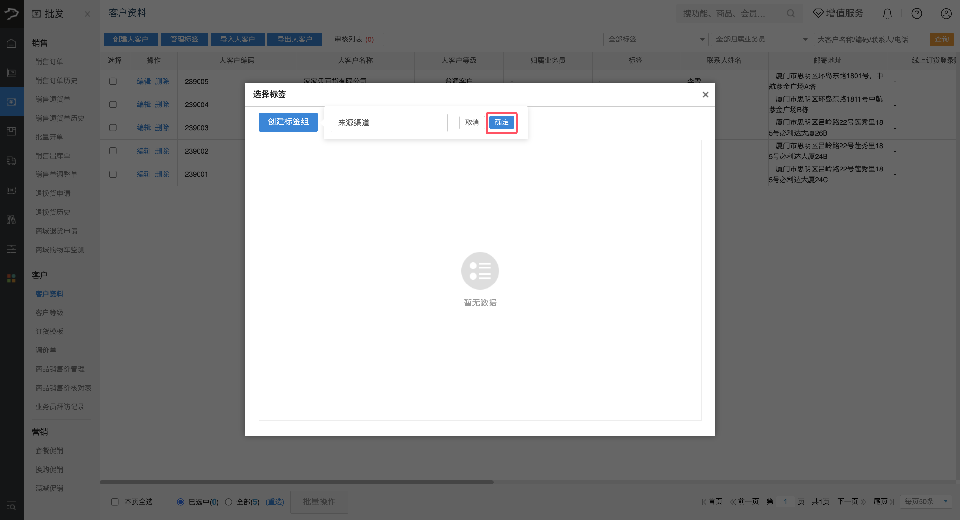The width and height of the screenshot is (960, 520).
Task: Check the box for customer 239005
Action: pos(113,81)
